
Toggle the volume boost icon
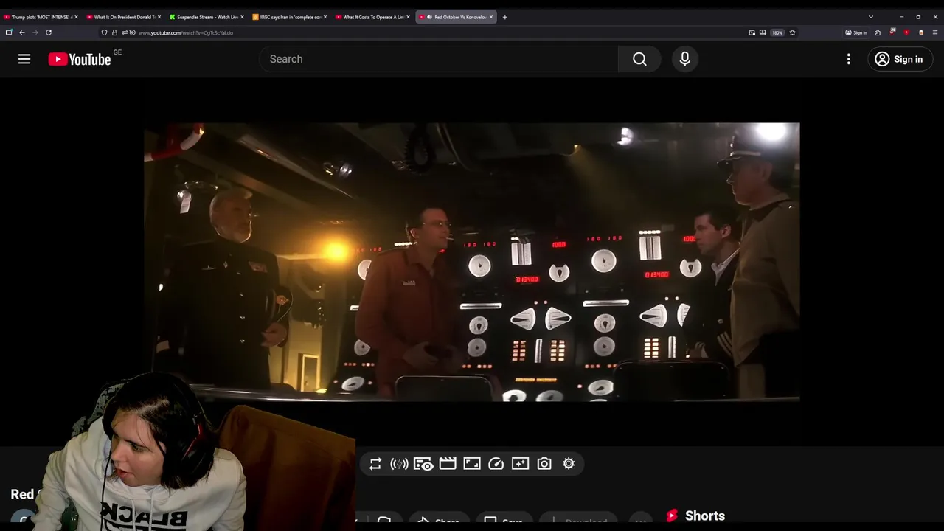399,464
